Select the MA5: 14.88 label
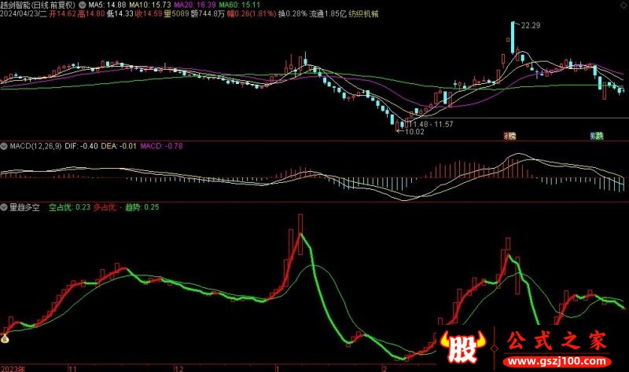The width and height of the screenshot is (629, 372). 107,5
